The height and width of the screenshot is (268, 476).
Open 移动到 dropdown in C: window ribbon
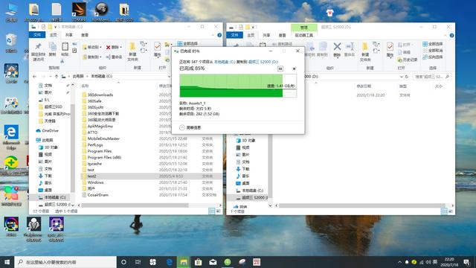tap(92, 48)
